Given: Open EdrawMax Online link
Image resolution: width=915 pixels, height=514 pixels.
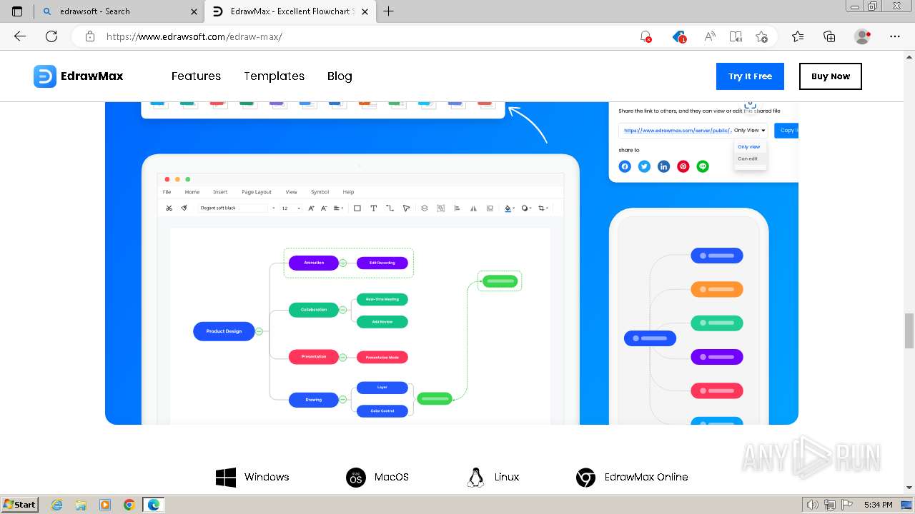Looking at the screenshot, I should pos(632,477).
